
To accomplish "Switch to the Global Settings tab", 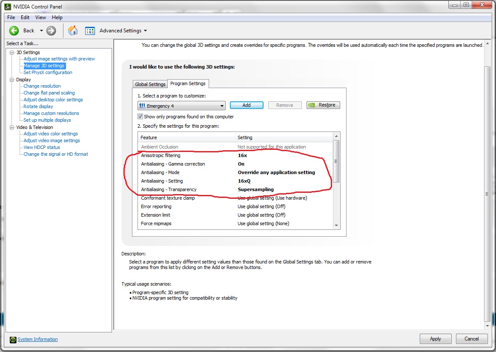I will coord(150,84).
